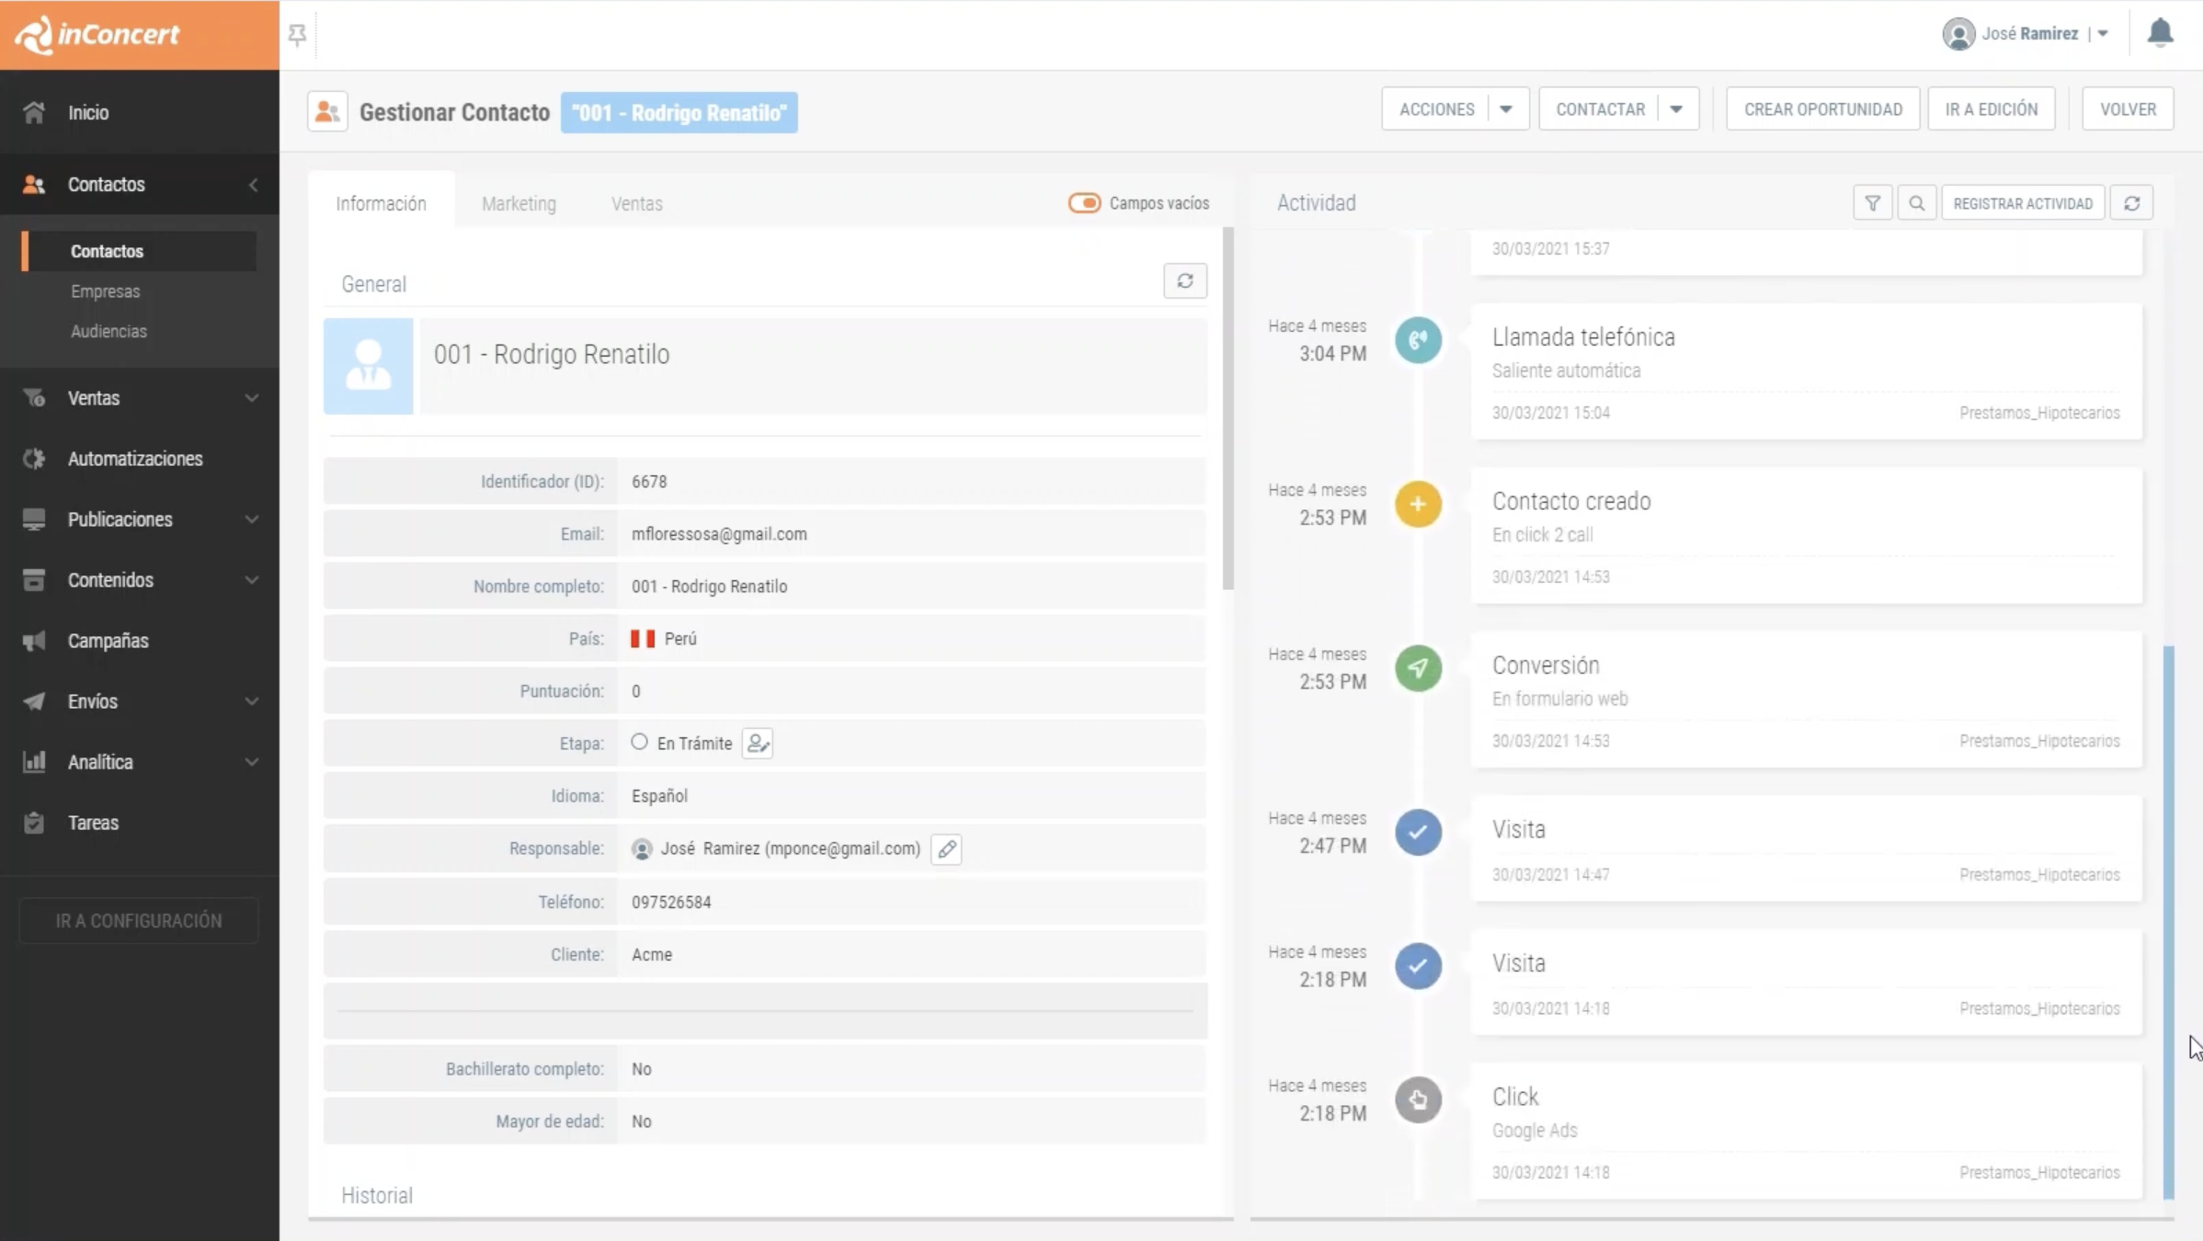Click the activity search magnifier icon
The width and height of the screenshot is (2203, 1241).
click(x=1916, y=203)
